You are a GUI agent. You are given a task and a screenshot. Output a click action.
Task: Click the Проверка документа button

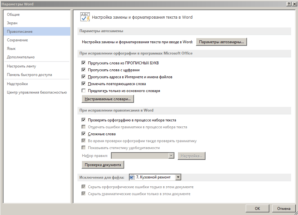point(103,165)
